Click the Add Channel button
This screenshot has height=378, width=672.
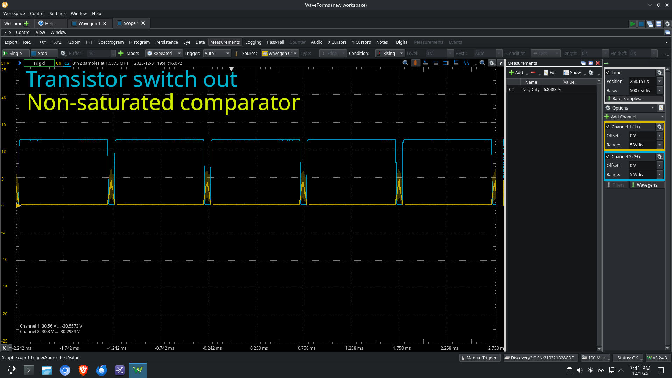point(623,117)
